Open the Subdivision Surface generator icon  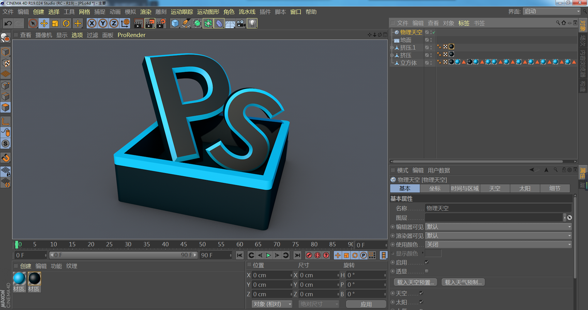point(197,23)
